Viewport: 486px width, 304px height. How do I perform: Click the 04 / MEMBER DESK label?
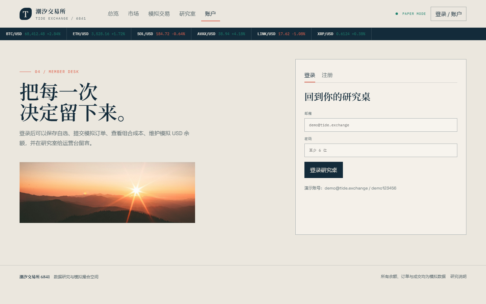pos(57,72)
